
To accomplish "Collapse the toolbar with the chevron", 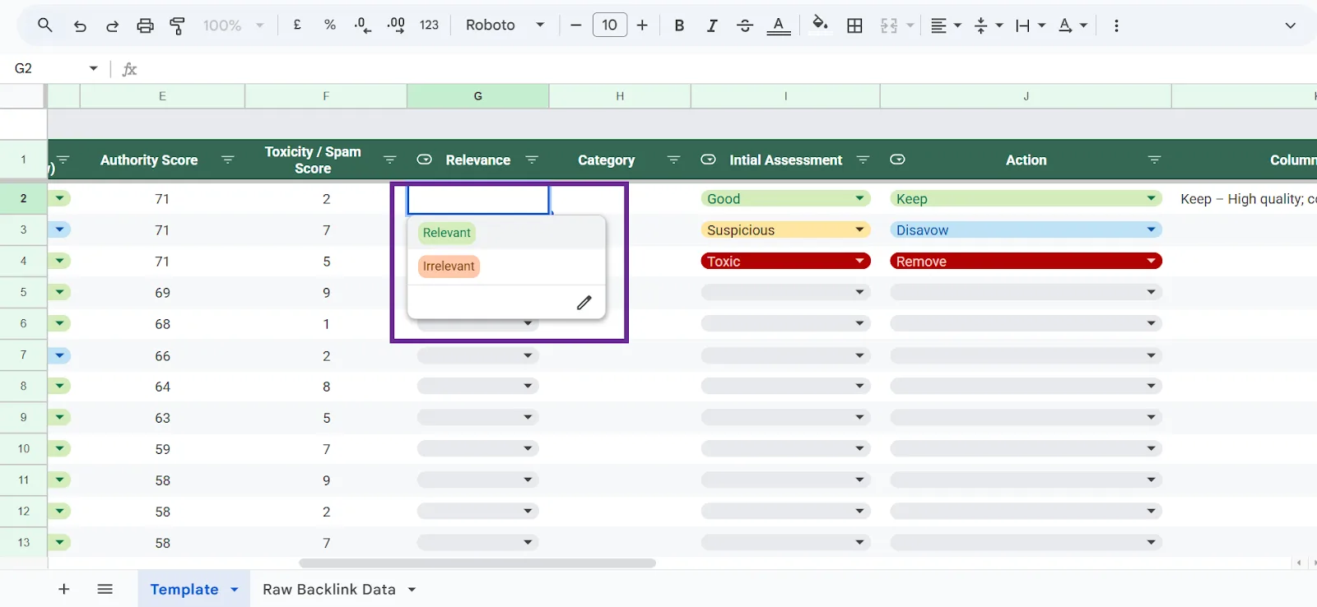I will point(1290,25).
